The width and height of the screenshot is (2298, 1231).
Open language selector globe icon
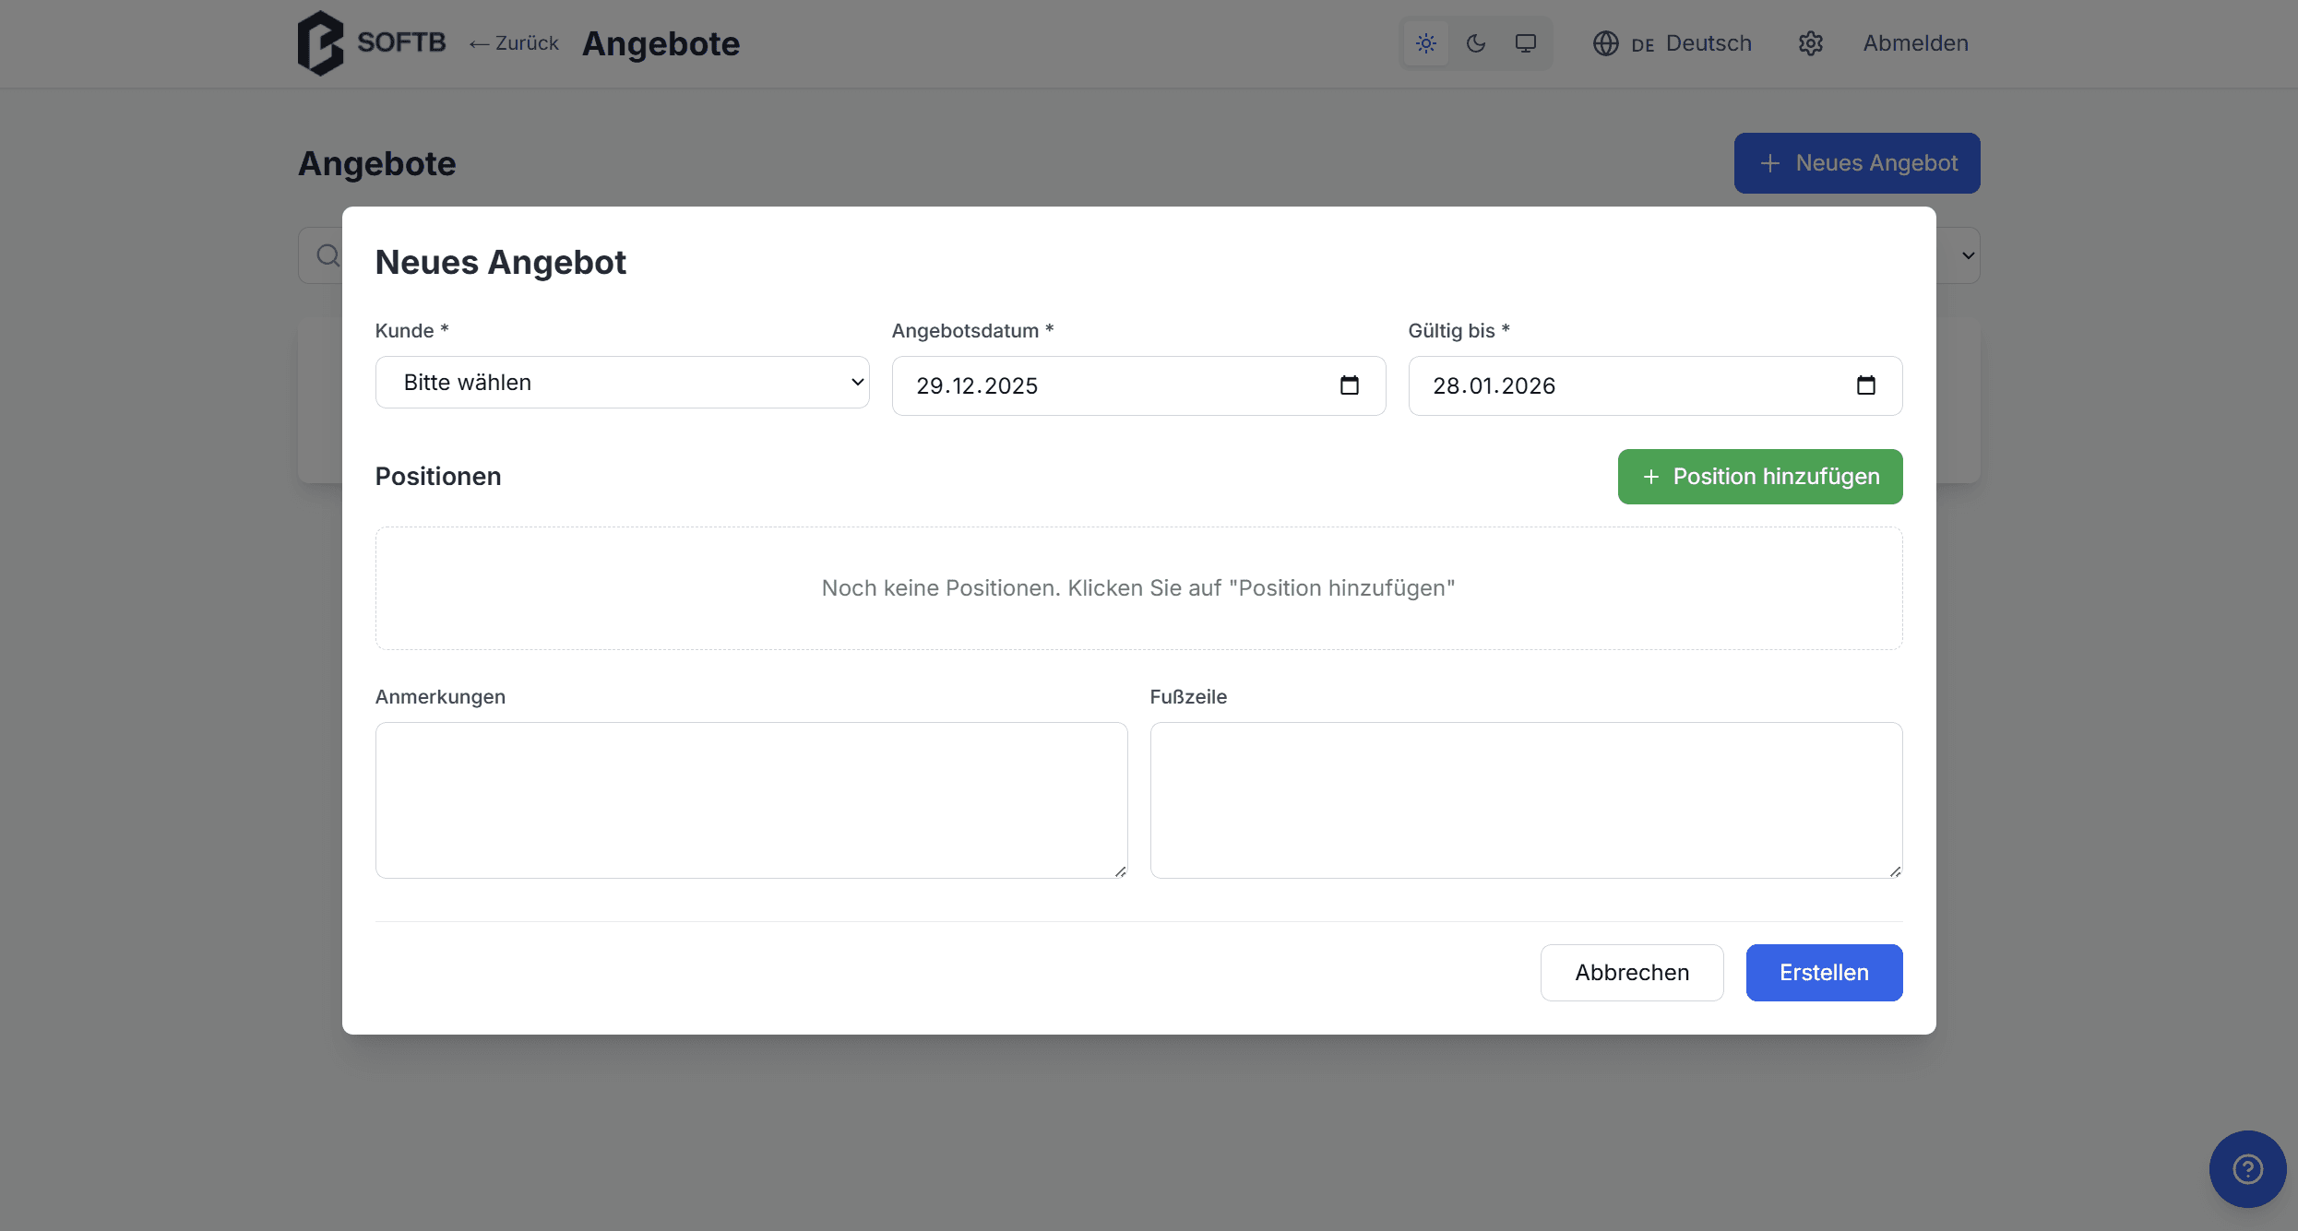(x=1605, y=43)
